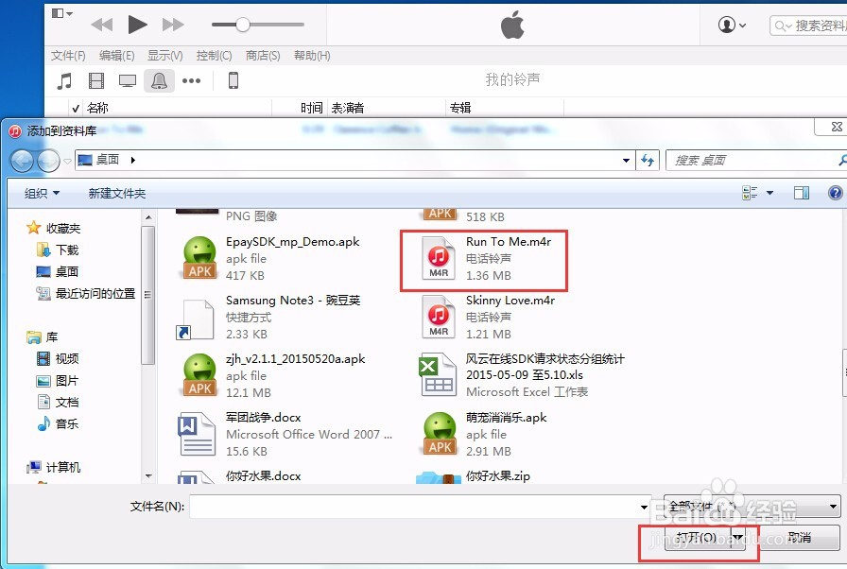
Task: Open the 组织 dropdown menu
Action: (42, 193)
